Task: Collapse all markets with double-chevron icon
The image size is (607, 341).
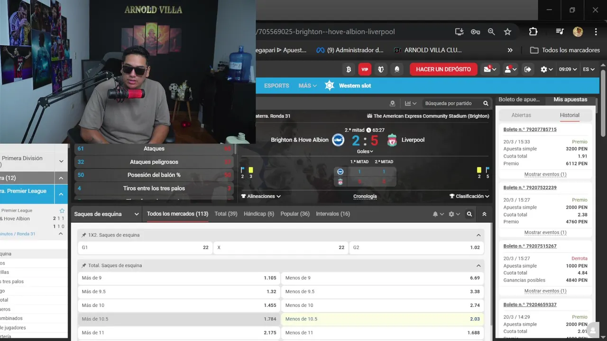Action: pos(484,214)
